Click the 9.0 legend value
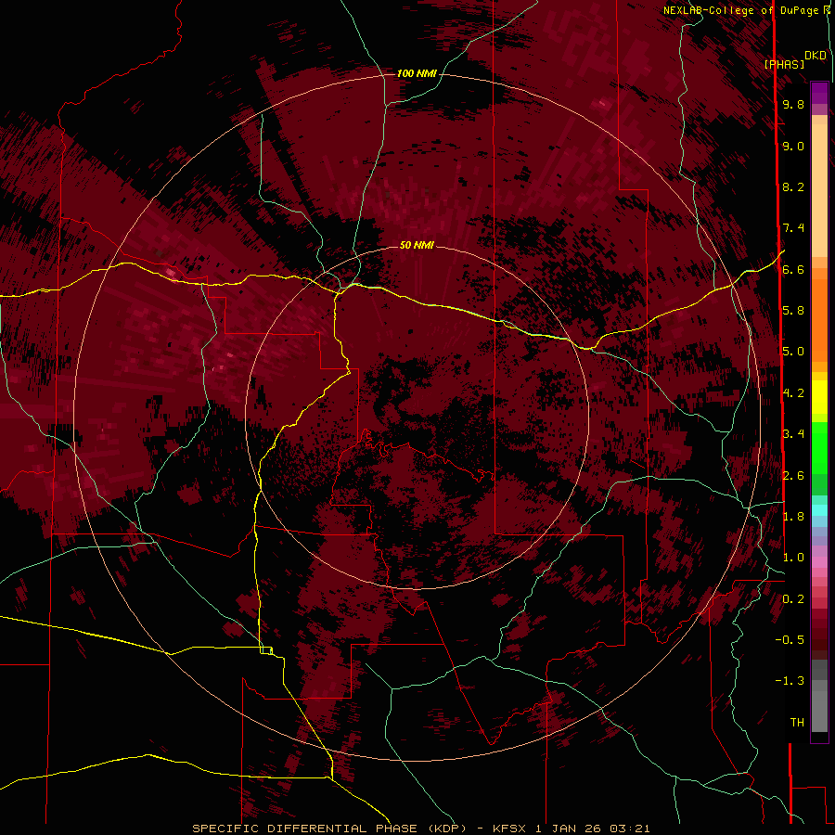 [793, 146]
